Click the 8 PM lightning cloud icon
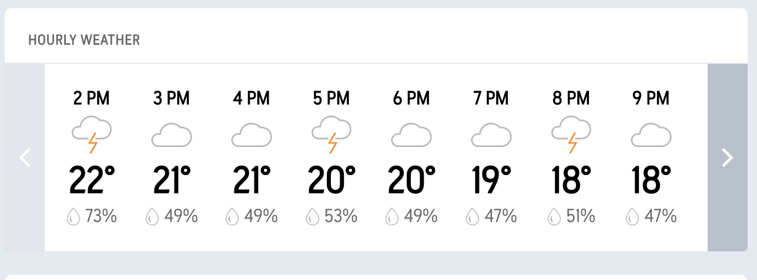This screenshot has width=757, height=280. 571,134
